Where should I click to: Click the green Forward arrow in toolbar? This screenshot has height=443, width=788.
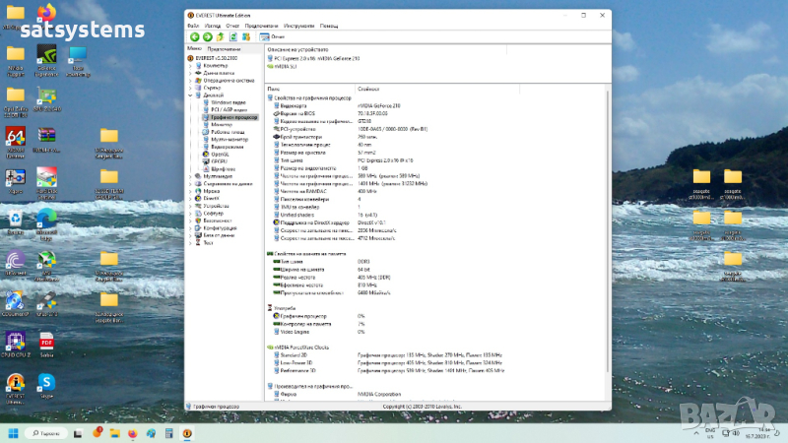point(207,36)
